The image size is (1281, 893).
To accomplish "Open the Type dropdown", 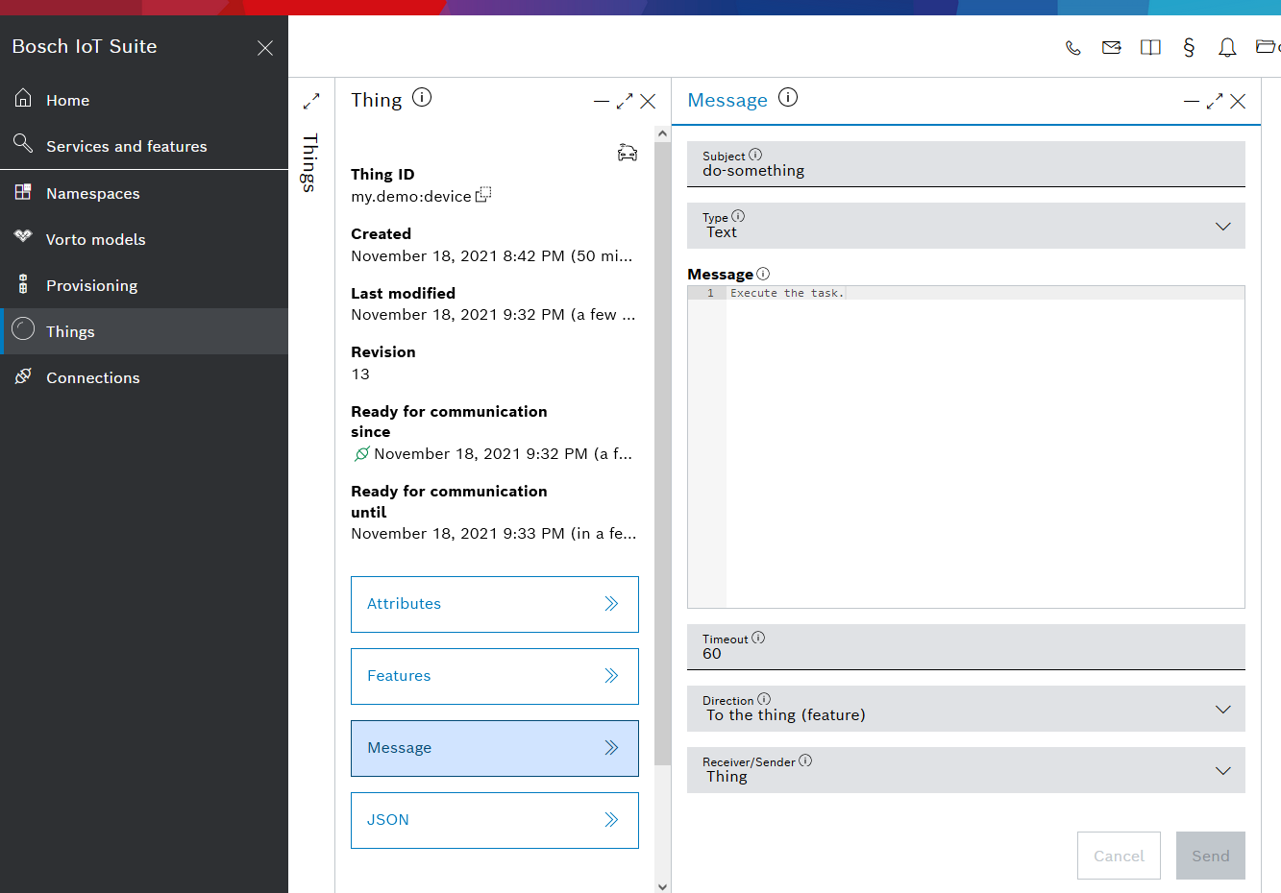I will (x=966, y=226).
